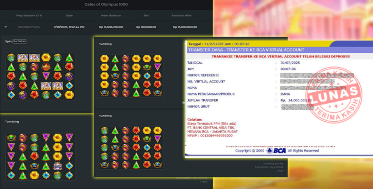Select the 'DANA' value beside NAMA PERUSAHAAN/PRODUK

click(x=285, y=94)
